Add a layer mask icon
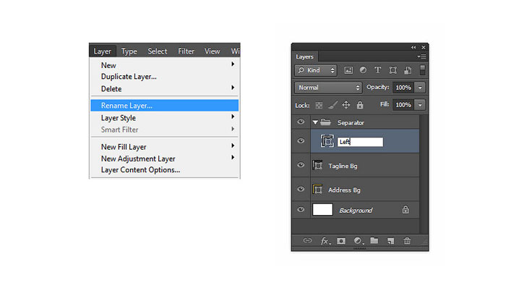Image resolution: width=524 pixels, height=291 pixels. click(x=341, y=241)
